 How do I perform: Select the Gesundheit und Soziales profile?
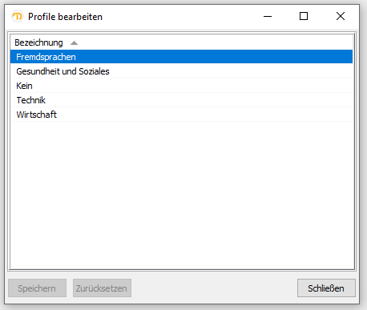click(x=181, y=71)
